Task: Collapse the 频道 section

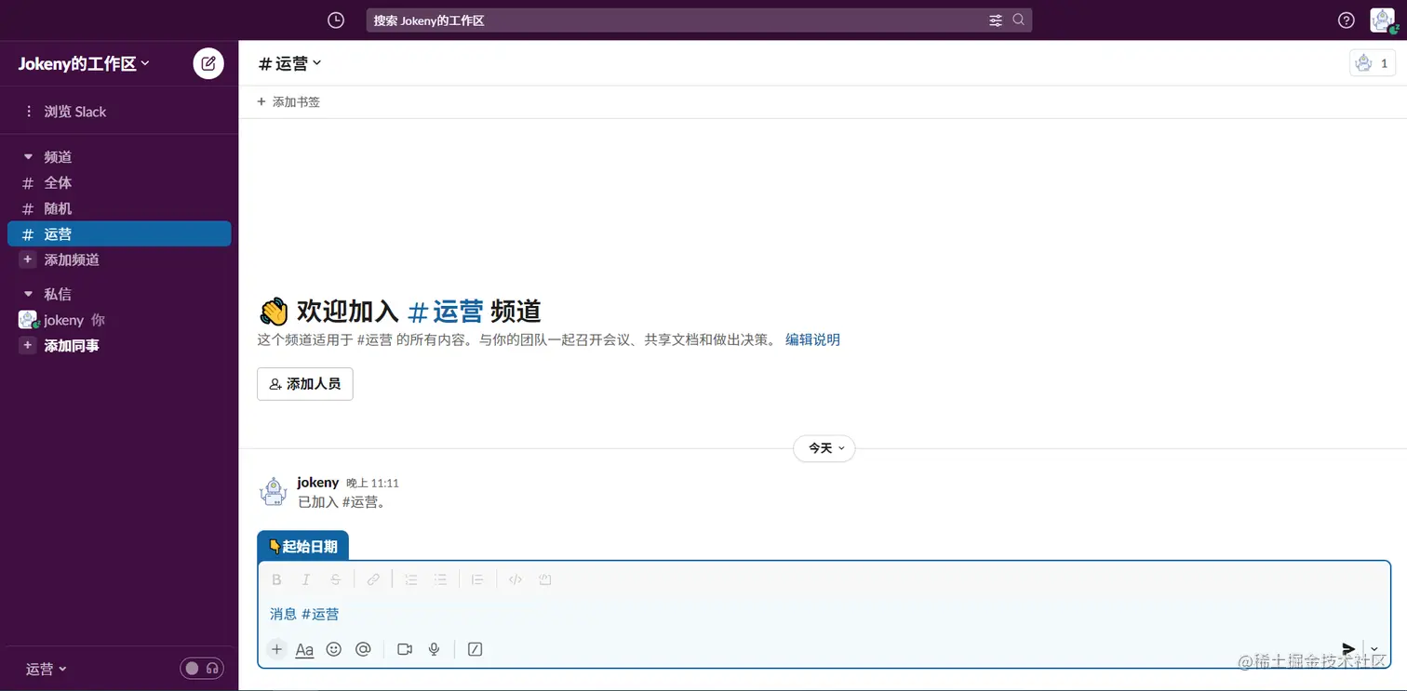Action: click(28, 157)
